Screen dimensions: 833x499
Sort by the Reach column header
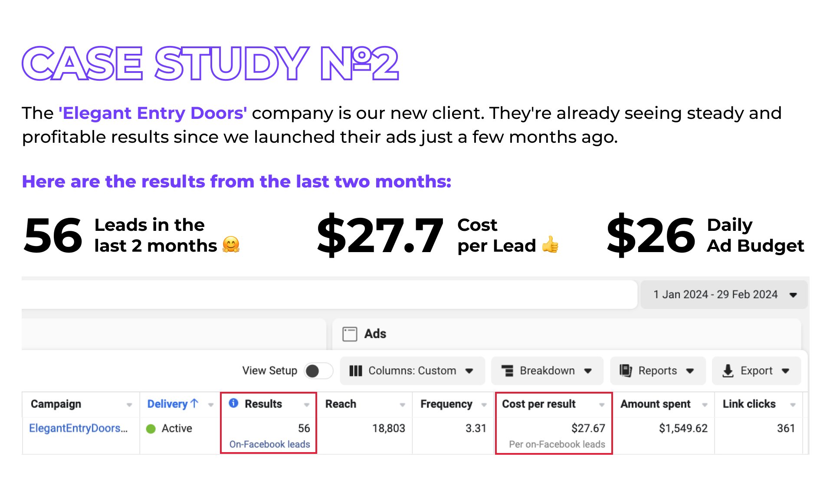(341, 404)
